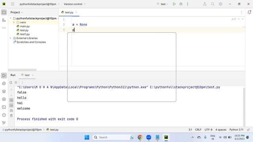This screenshot has width=253, height=142.
Task: Click the taskbar Search box
Action: 114,137
